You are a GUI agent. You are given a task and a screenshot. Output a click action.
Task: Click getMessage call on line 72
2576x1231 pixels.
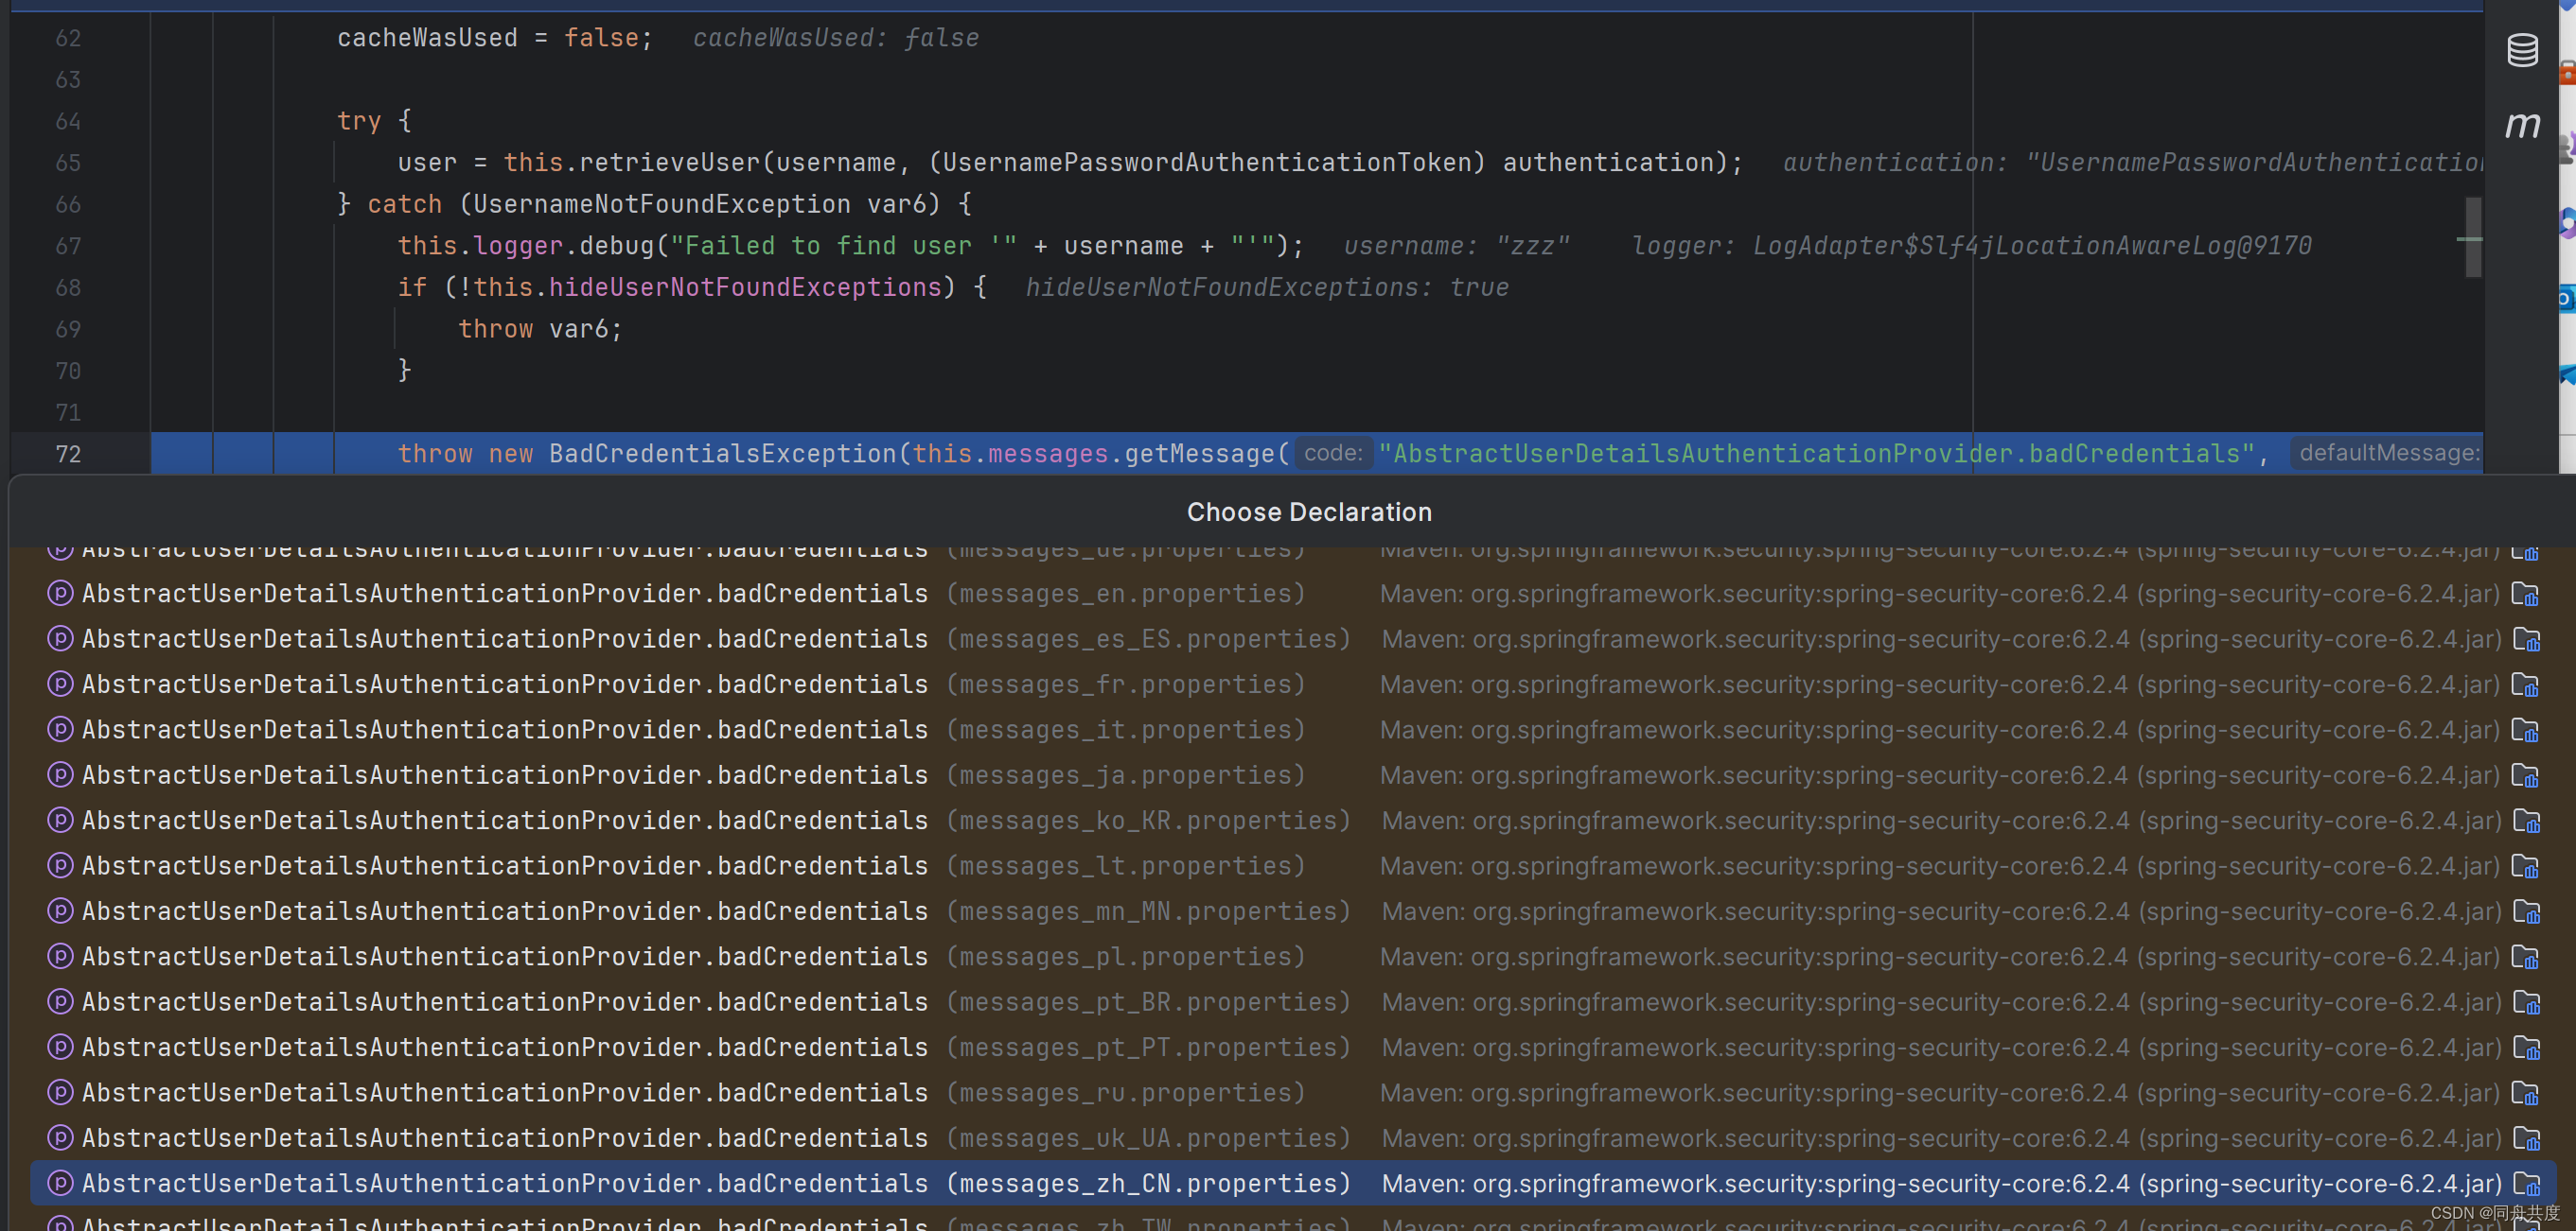coord(1200,454)
